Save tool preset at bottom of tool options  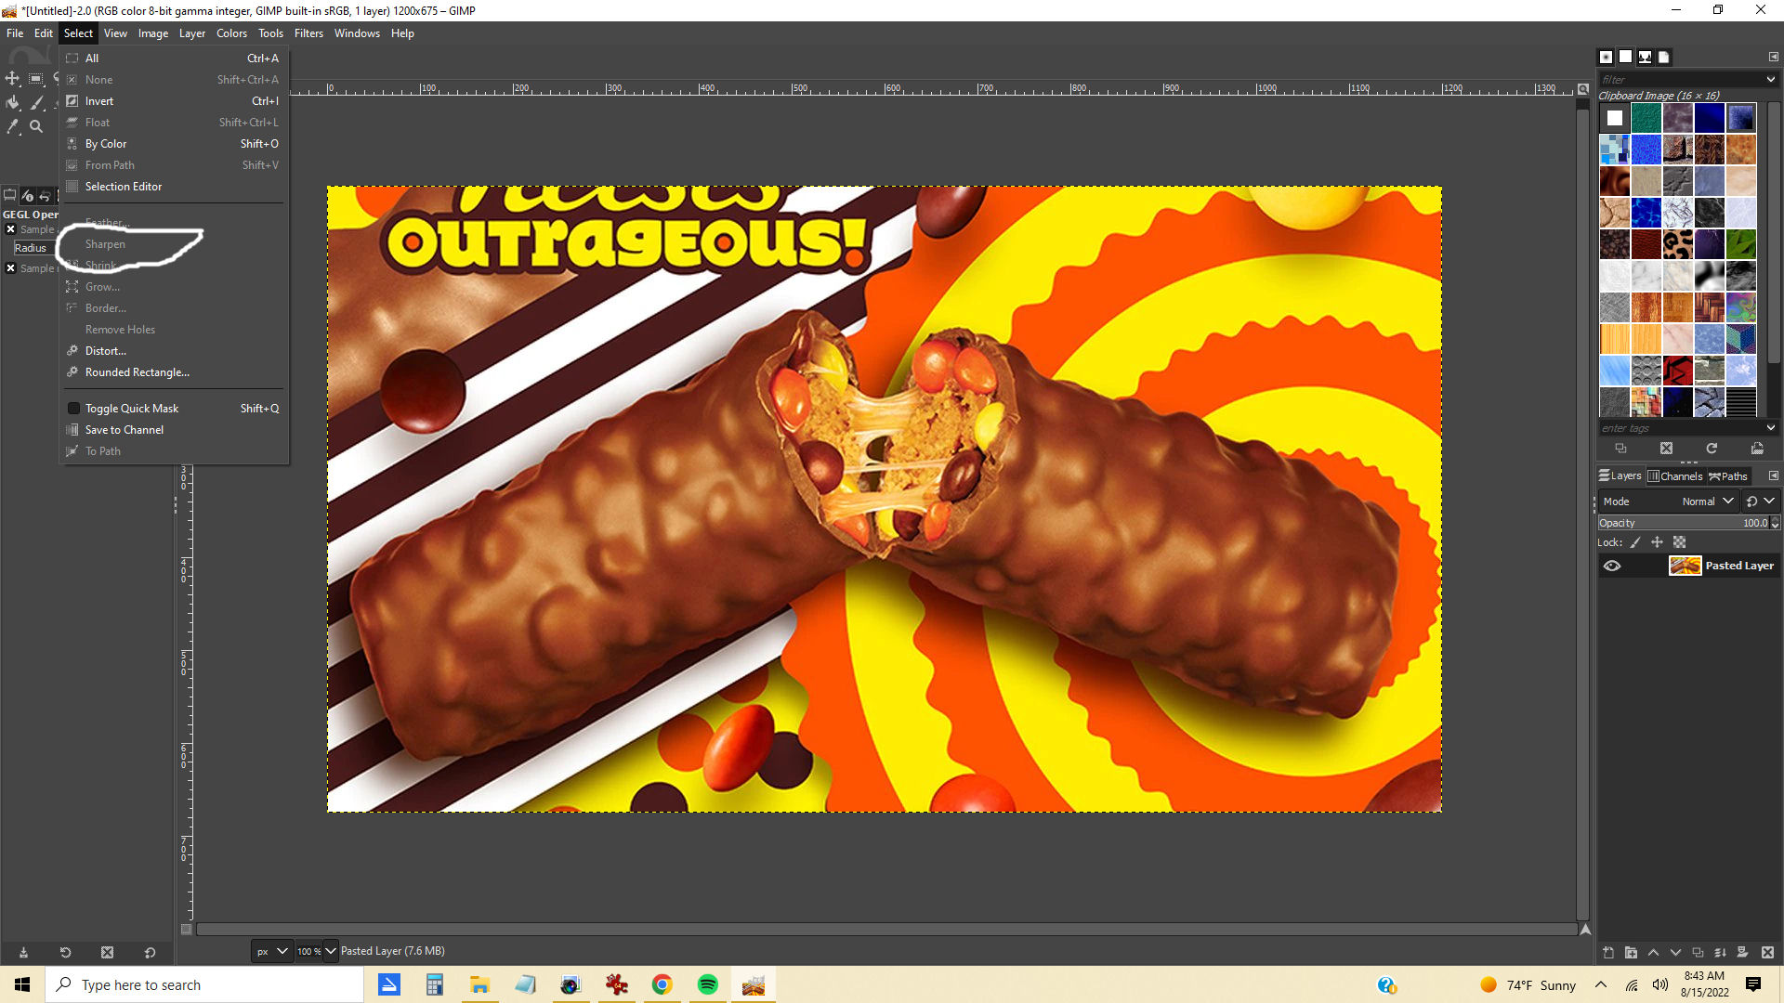(x=23, y=952)
